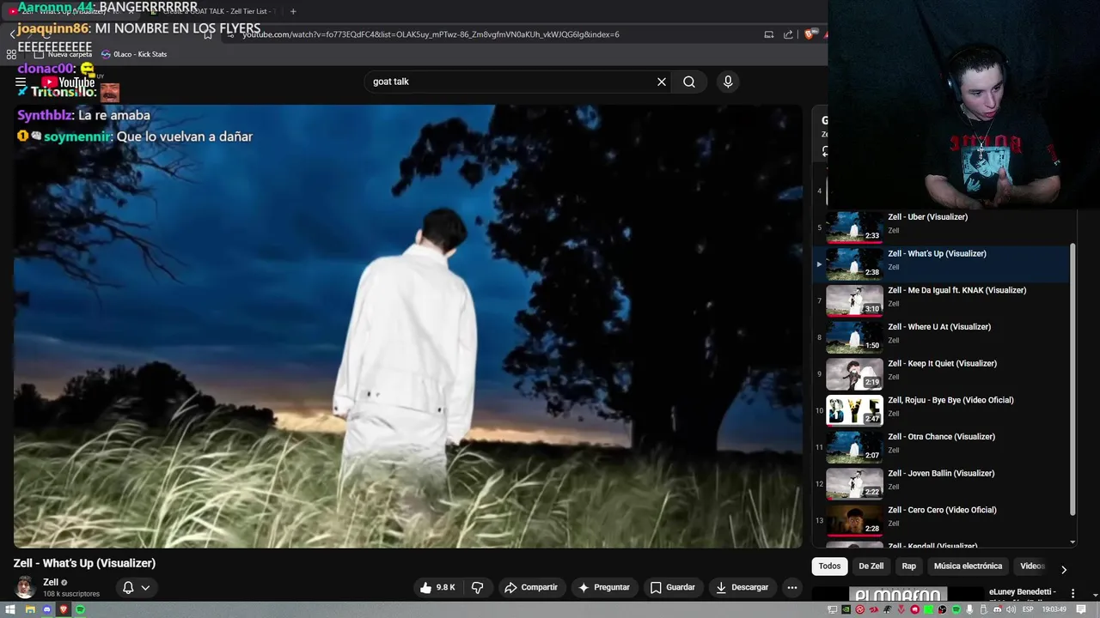Play 'Zell - Where U At (Visualizer)'

(x=939, y=327)
